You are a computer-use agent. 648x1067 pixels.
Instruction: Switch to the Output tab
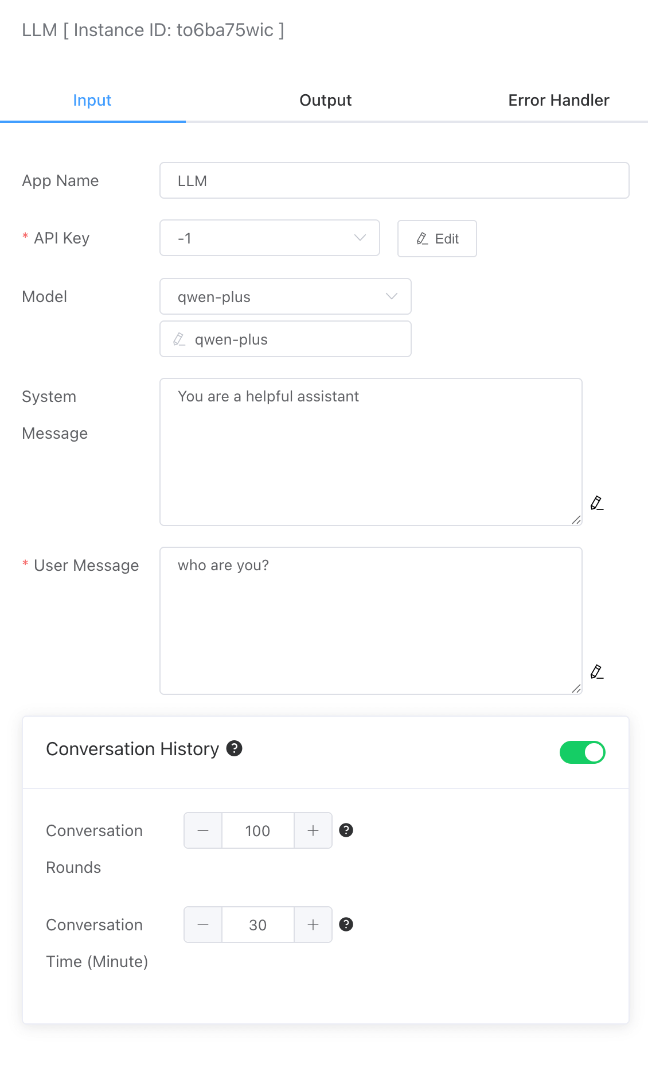point(325,100)
